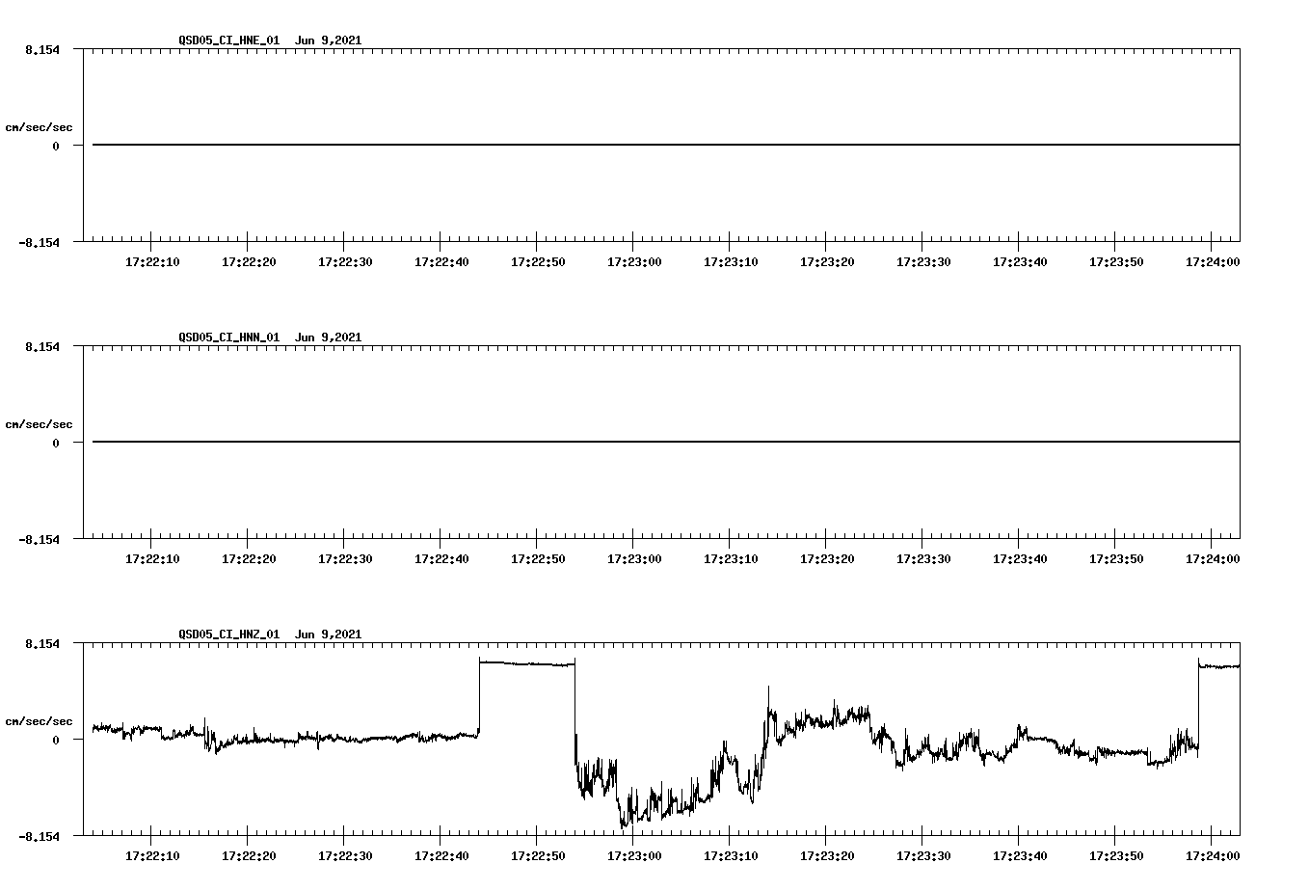
Task: Click the cm/sec/sec unit label on HNZ plot
Action: pyautogui.click(x=39, y=721)
